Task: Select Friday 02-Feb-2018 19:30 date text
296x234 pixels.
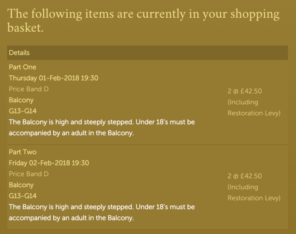Action: [x=49, y=163]
